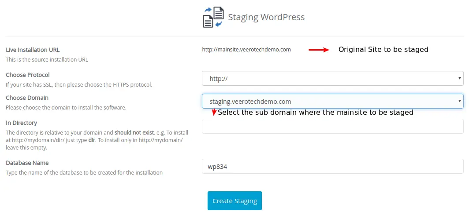Click the Live Installation URL label
Screen dimensions: 469x219
pos(33,50)
